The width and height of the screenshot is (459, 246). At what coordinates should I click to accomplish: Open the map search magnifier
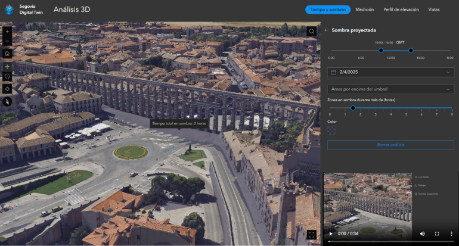tap(312, 31)
